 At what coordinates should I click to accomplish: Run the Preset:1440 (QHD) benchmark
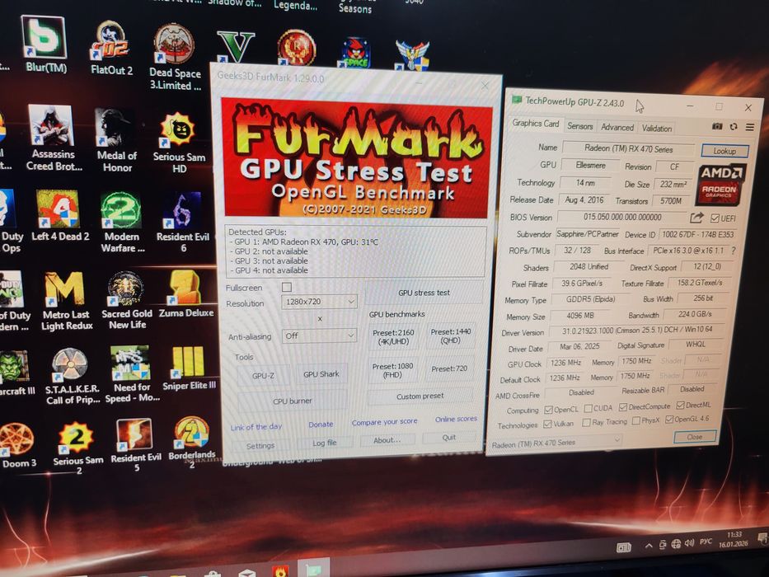(450, 335)
